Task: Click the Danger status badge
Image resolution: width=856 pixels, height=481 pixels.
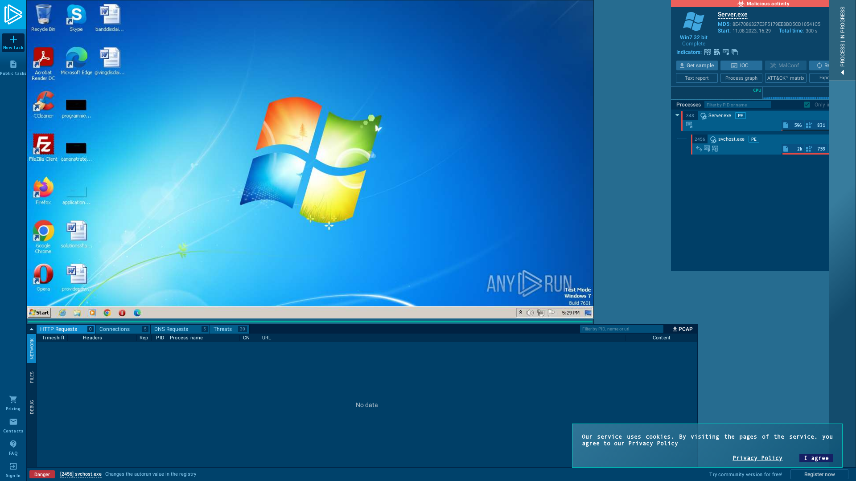Action: [42, 474]
